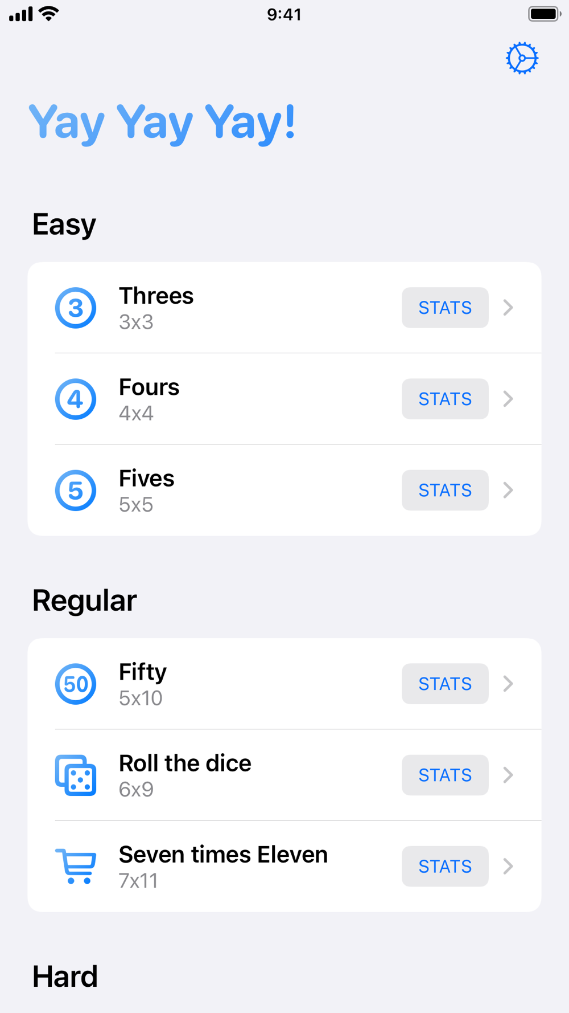Tap the Yay Yay Yay! title

pos(162,122)
